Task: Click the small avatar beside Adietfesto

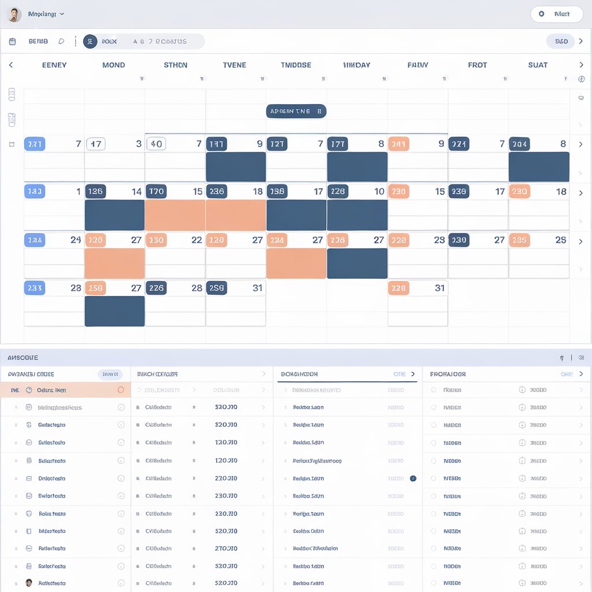Action: [29, 583]
